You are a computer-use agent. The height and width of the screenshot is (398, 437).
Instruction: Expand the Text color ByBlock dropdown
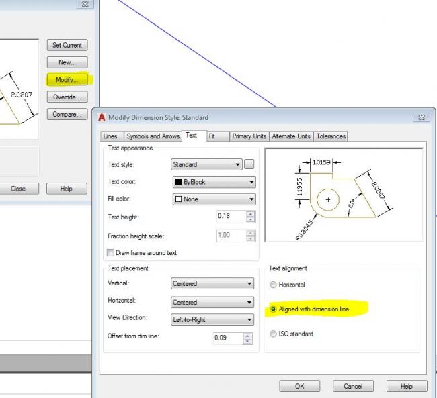[x=214, y=182]
